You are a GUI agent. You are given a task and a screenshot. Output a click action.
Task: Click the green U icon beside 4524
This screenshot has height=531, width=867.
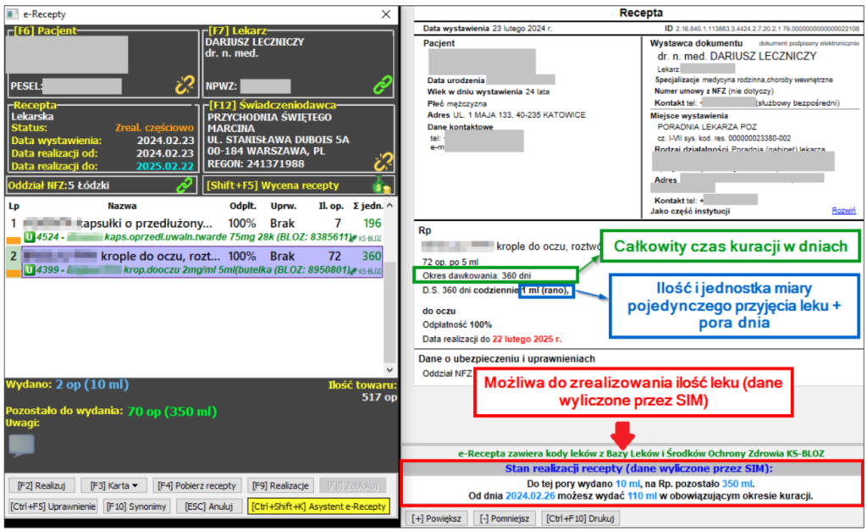pos(29,237)
